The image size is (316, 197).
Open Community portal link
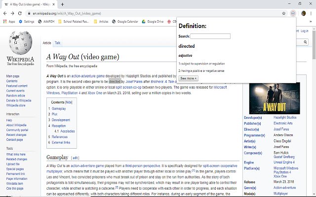tap(17, 130)
